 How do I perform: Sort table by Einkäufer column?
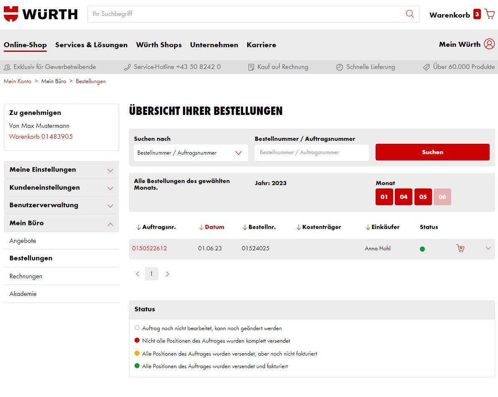382,227
